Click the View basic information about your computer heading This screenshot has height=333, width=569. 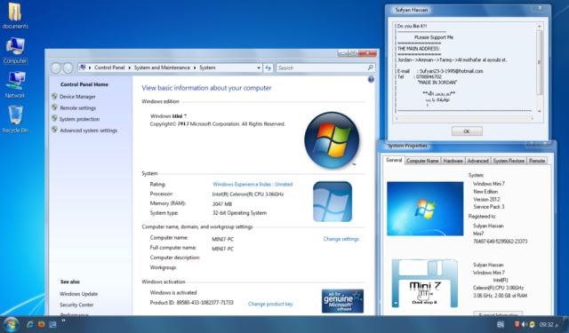[x=206, y=88]
